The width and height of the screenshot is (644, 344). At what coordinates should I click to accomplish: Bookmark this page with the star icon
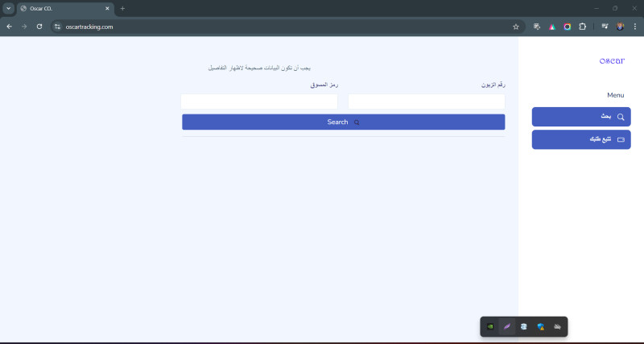[x=516, y=27]
